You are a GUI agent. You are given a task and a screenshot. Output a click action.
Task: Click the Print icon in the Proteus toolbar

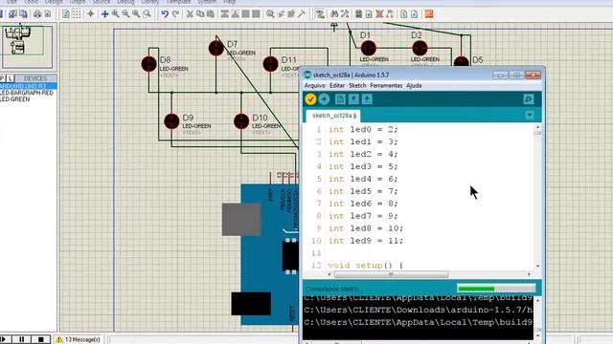point(37,14)
